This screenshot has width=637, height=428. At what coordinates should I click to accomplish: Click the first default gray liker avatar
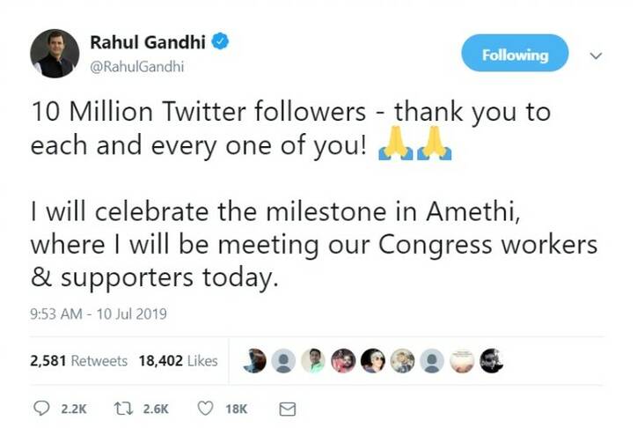[283, 361]
